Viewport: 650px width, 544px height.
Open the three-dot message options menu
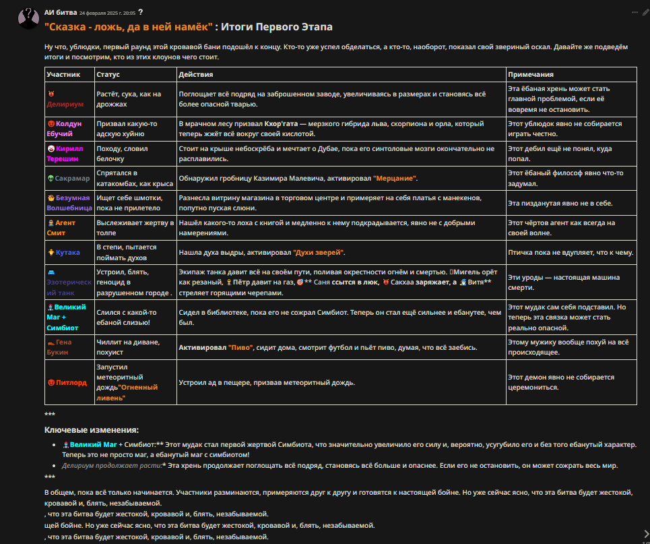pos(635,12)
